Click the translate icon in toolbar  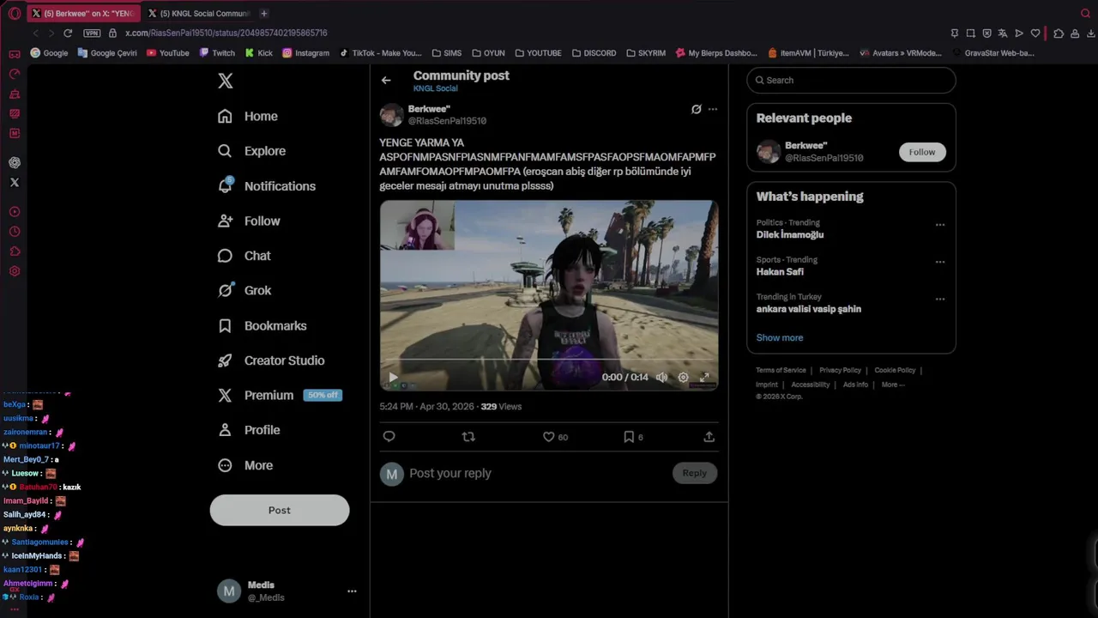1003,33
